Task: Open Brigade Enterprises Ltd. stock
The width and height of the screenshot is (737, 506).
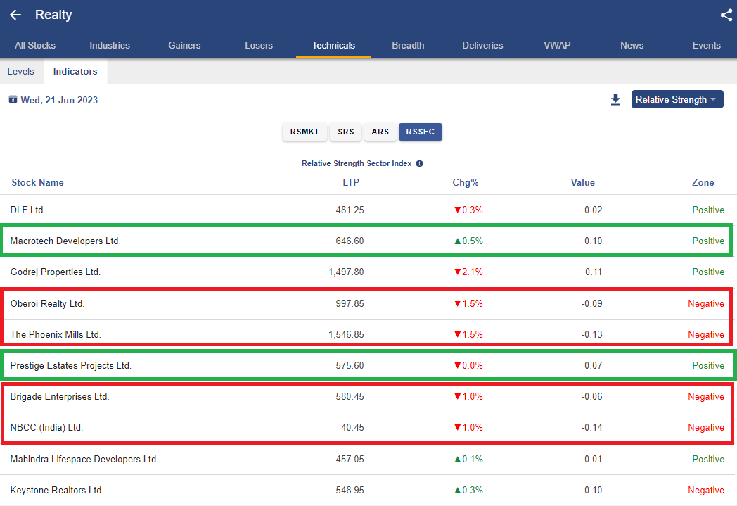Action: click(x=368, y=396)
